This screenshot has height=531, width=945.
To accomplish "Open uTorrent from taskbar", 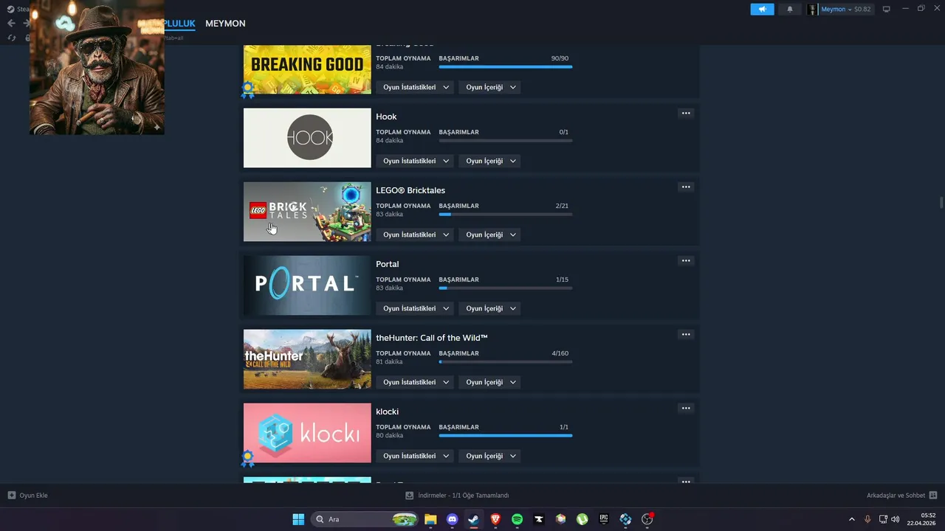I will (582, 519).
